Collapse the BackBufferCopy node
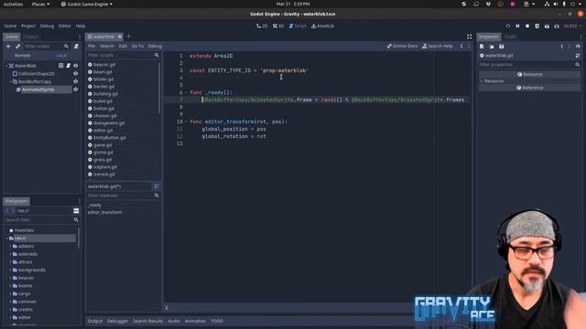The height and width of the screenshot is (329, 586). (10, 81)
